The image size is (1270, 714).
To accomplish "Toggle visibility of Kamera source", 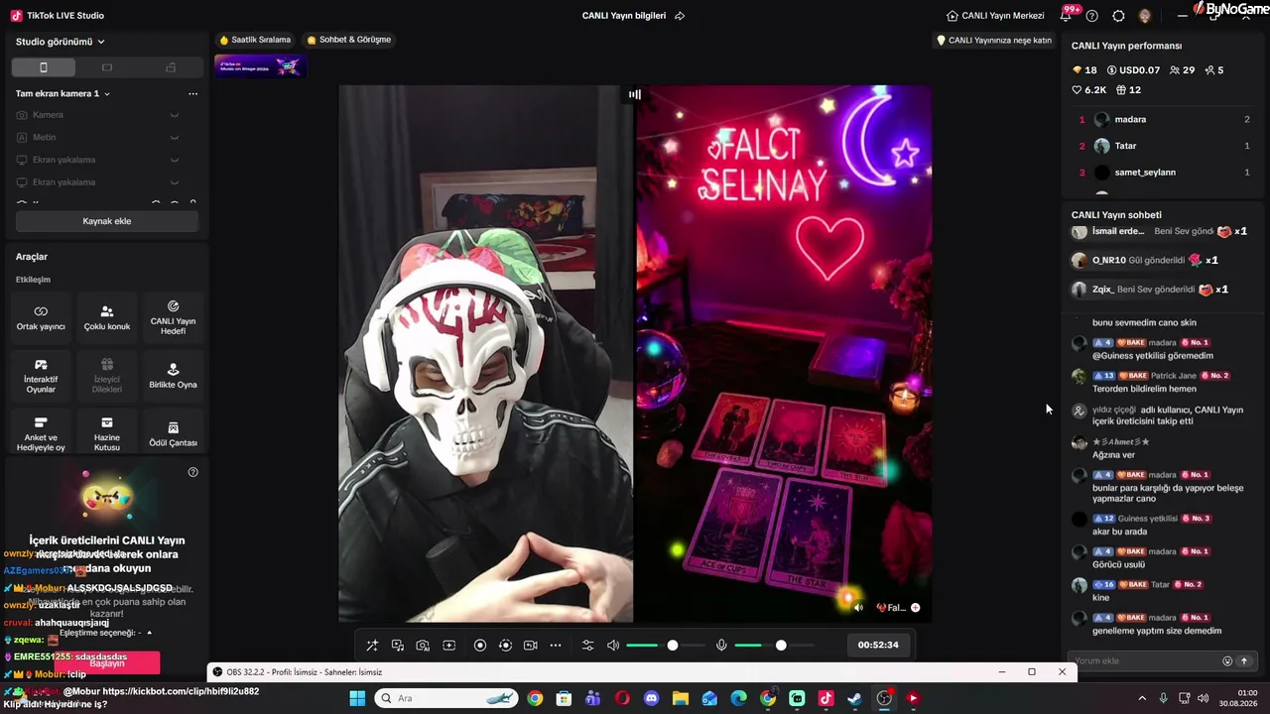I will coord(175,115).
